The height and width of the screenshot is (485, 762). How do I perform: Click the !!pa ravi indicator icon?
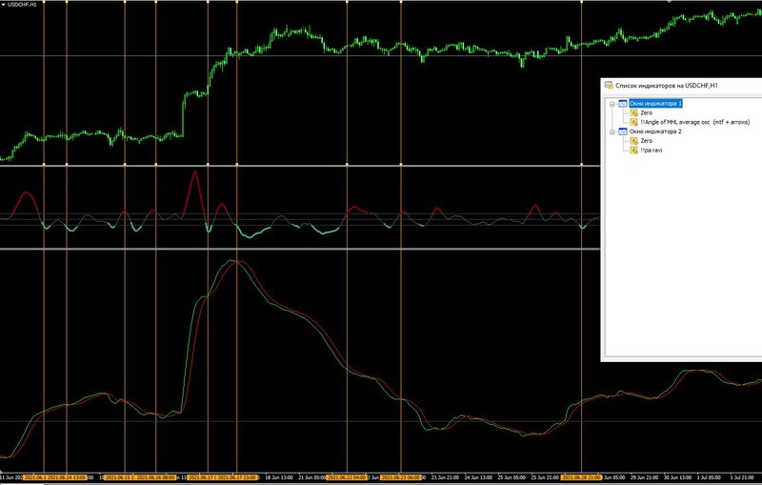633,151
